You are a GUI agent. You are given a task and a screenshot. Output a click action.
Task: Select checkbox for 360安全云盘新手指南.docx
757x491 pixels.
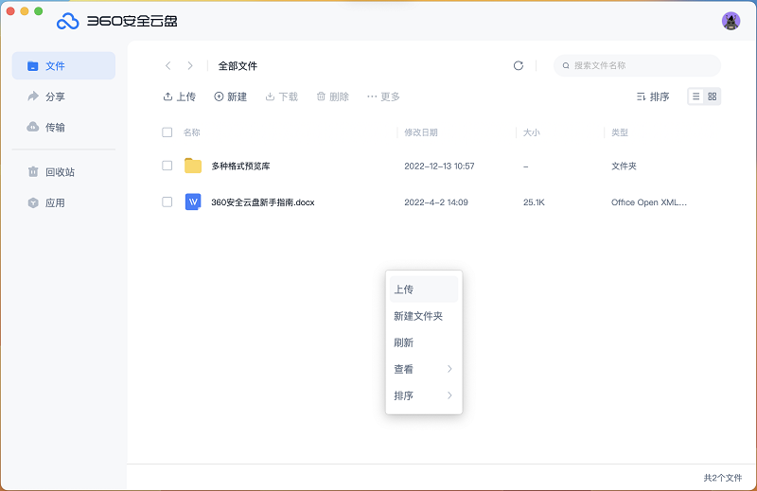pos(167,202)
